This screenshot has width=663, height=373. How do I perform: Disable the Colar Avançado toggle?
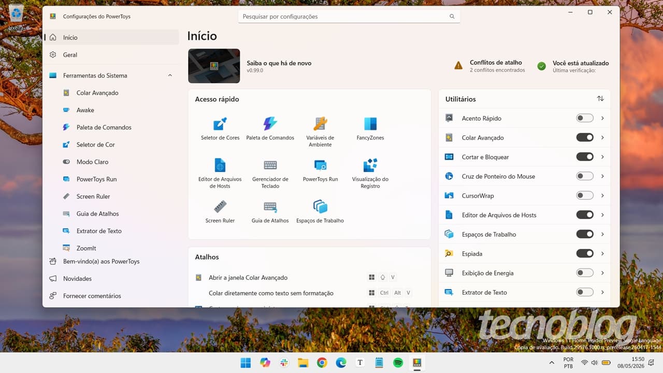point(585,137)
